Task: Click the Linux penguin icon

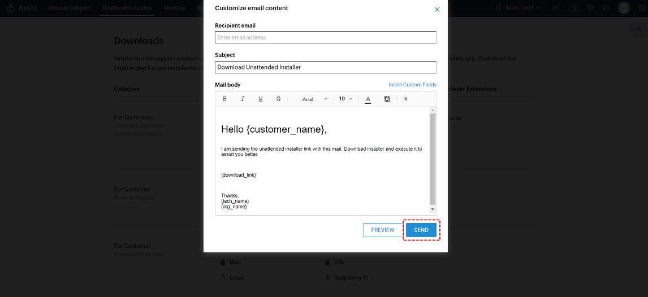Action: (223, 278)
